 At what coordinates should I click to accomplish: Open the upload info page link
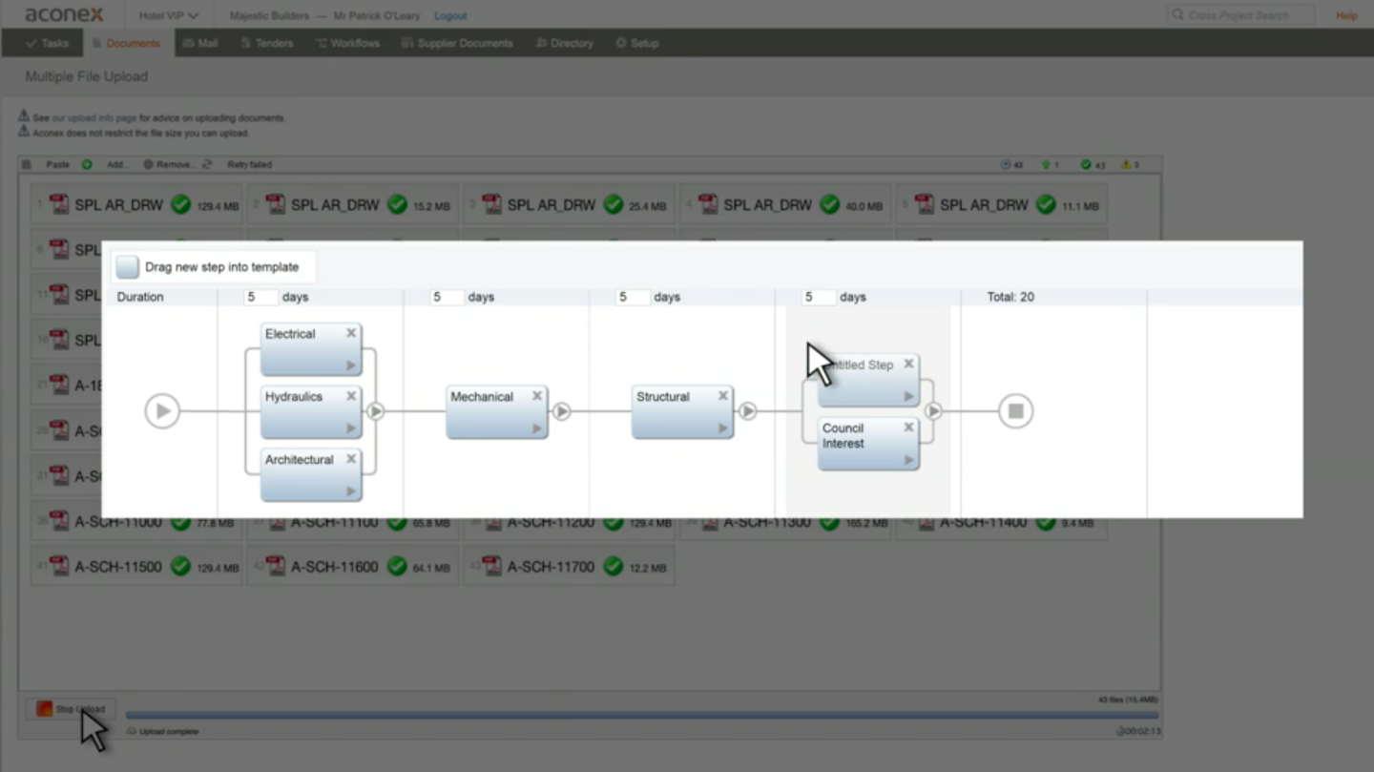click(x=94, y=118)
